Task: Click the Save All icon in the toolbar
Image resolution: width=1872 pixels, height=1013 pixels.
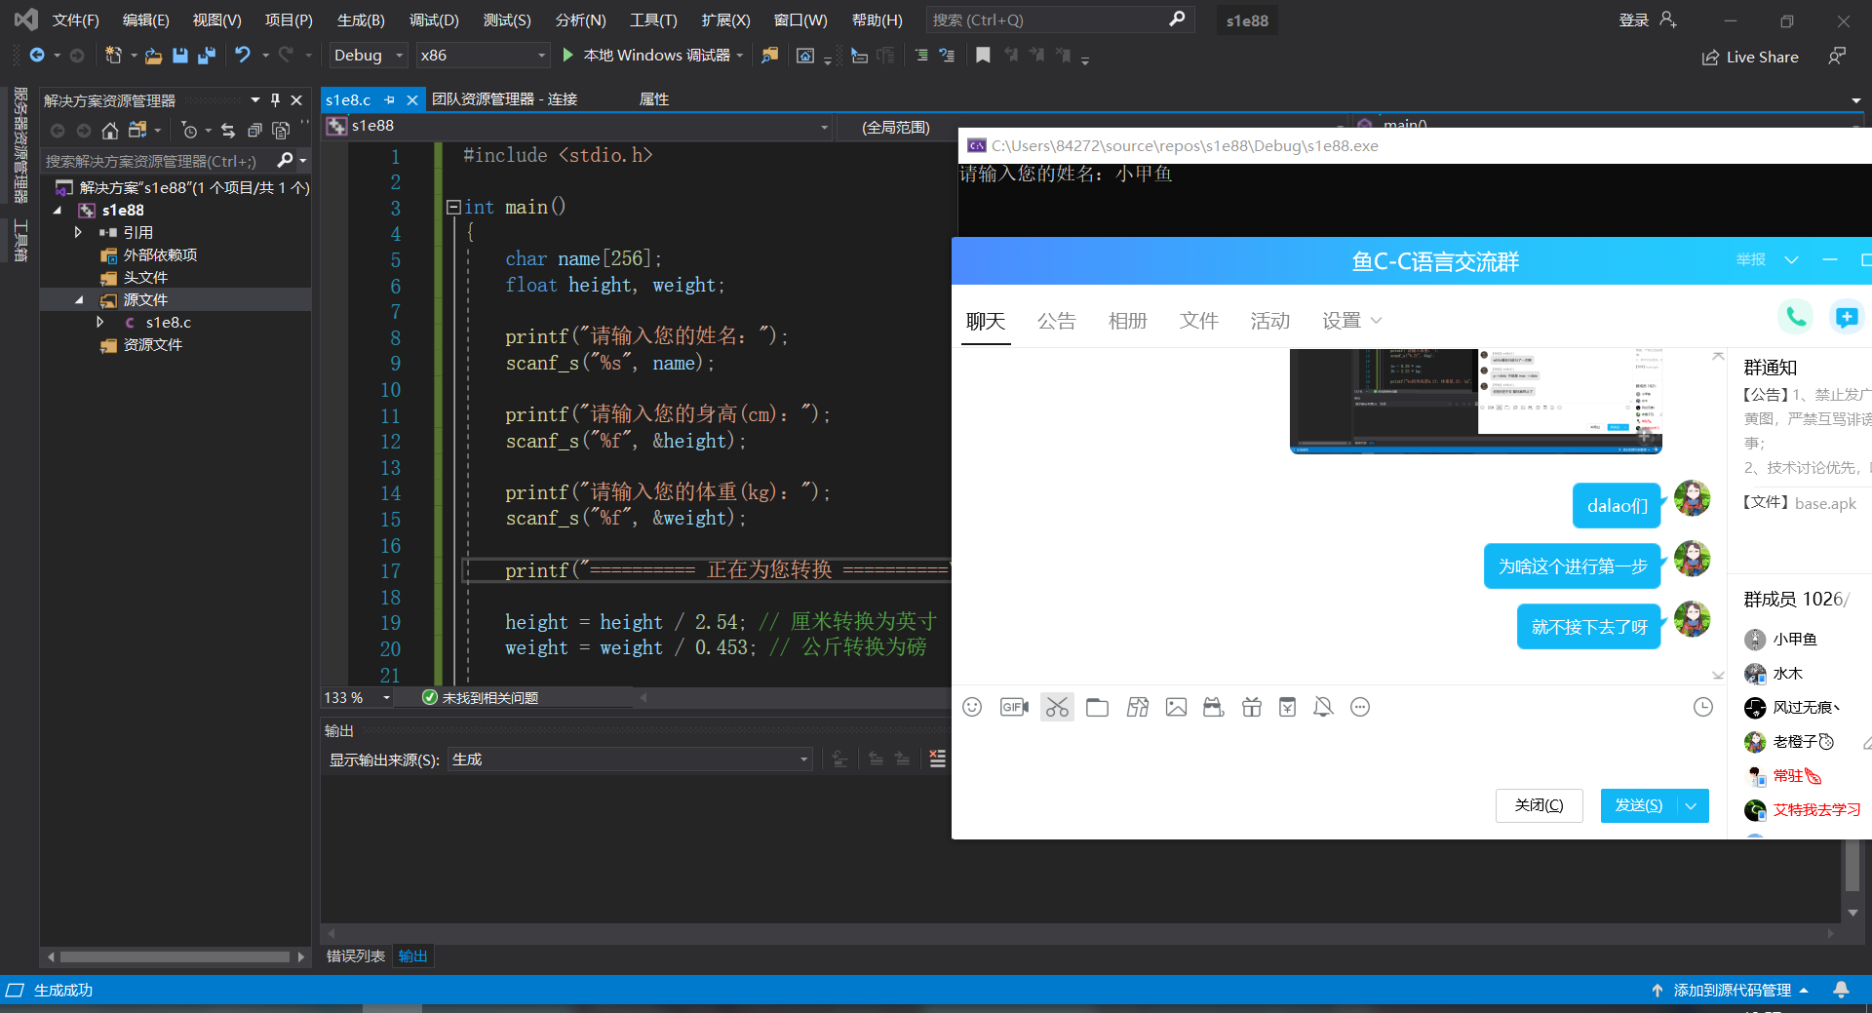Action: (x=207, y=56)
